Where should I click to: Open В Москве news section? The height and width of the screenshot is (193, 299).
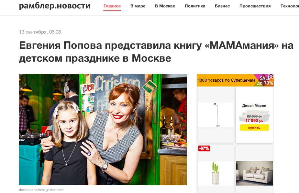pyautogui.click(x=165, y=6)
